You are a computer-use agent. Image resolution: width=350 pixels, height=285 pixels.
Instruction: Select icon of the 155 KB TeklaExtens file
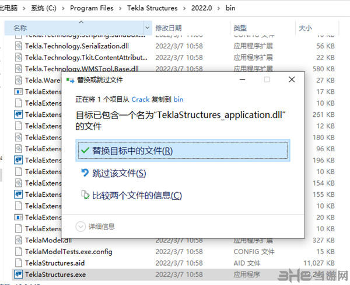coord(19,194)
